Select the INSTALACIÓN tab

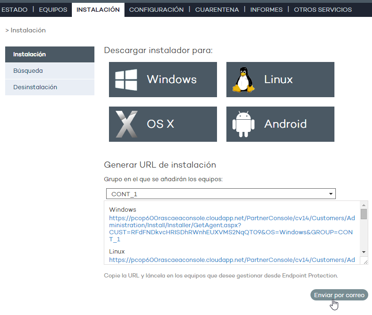[98, 10]
